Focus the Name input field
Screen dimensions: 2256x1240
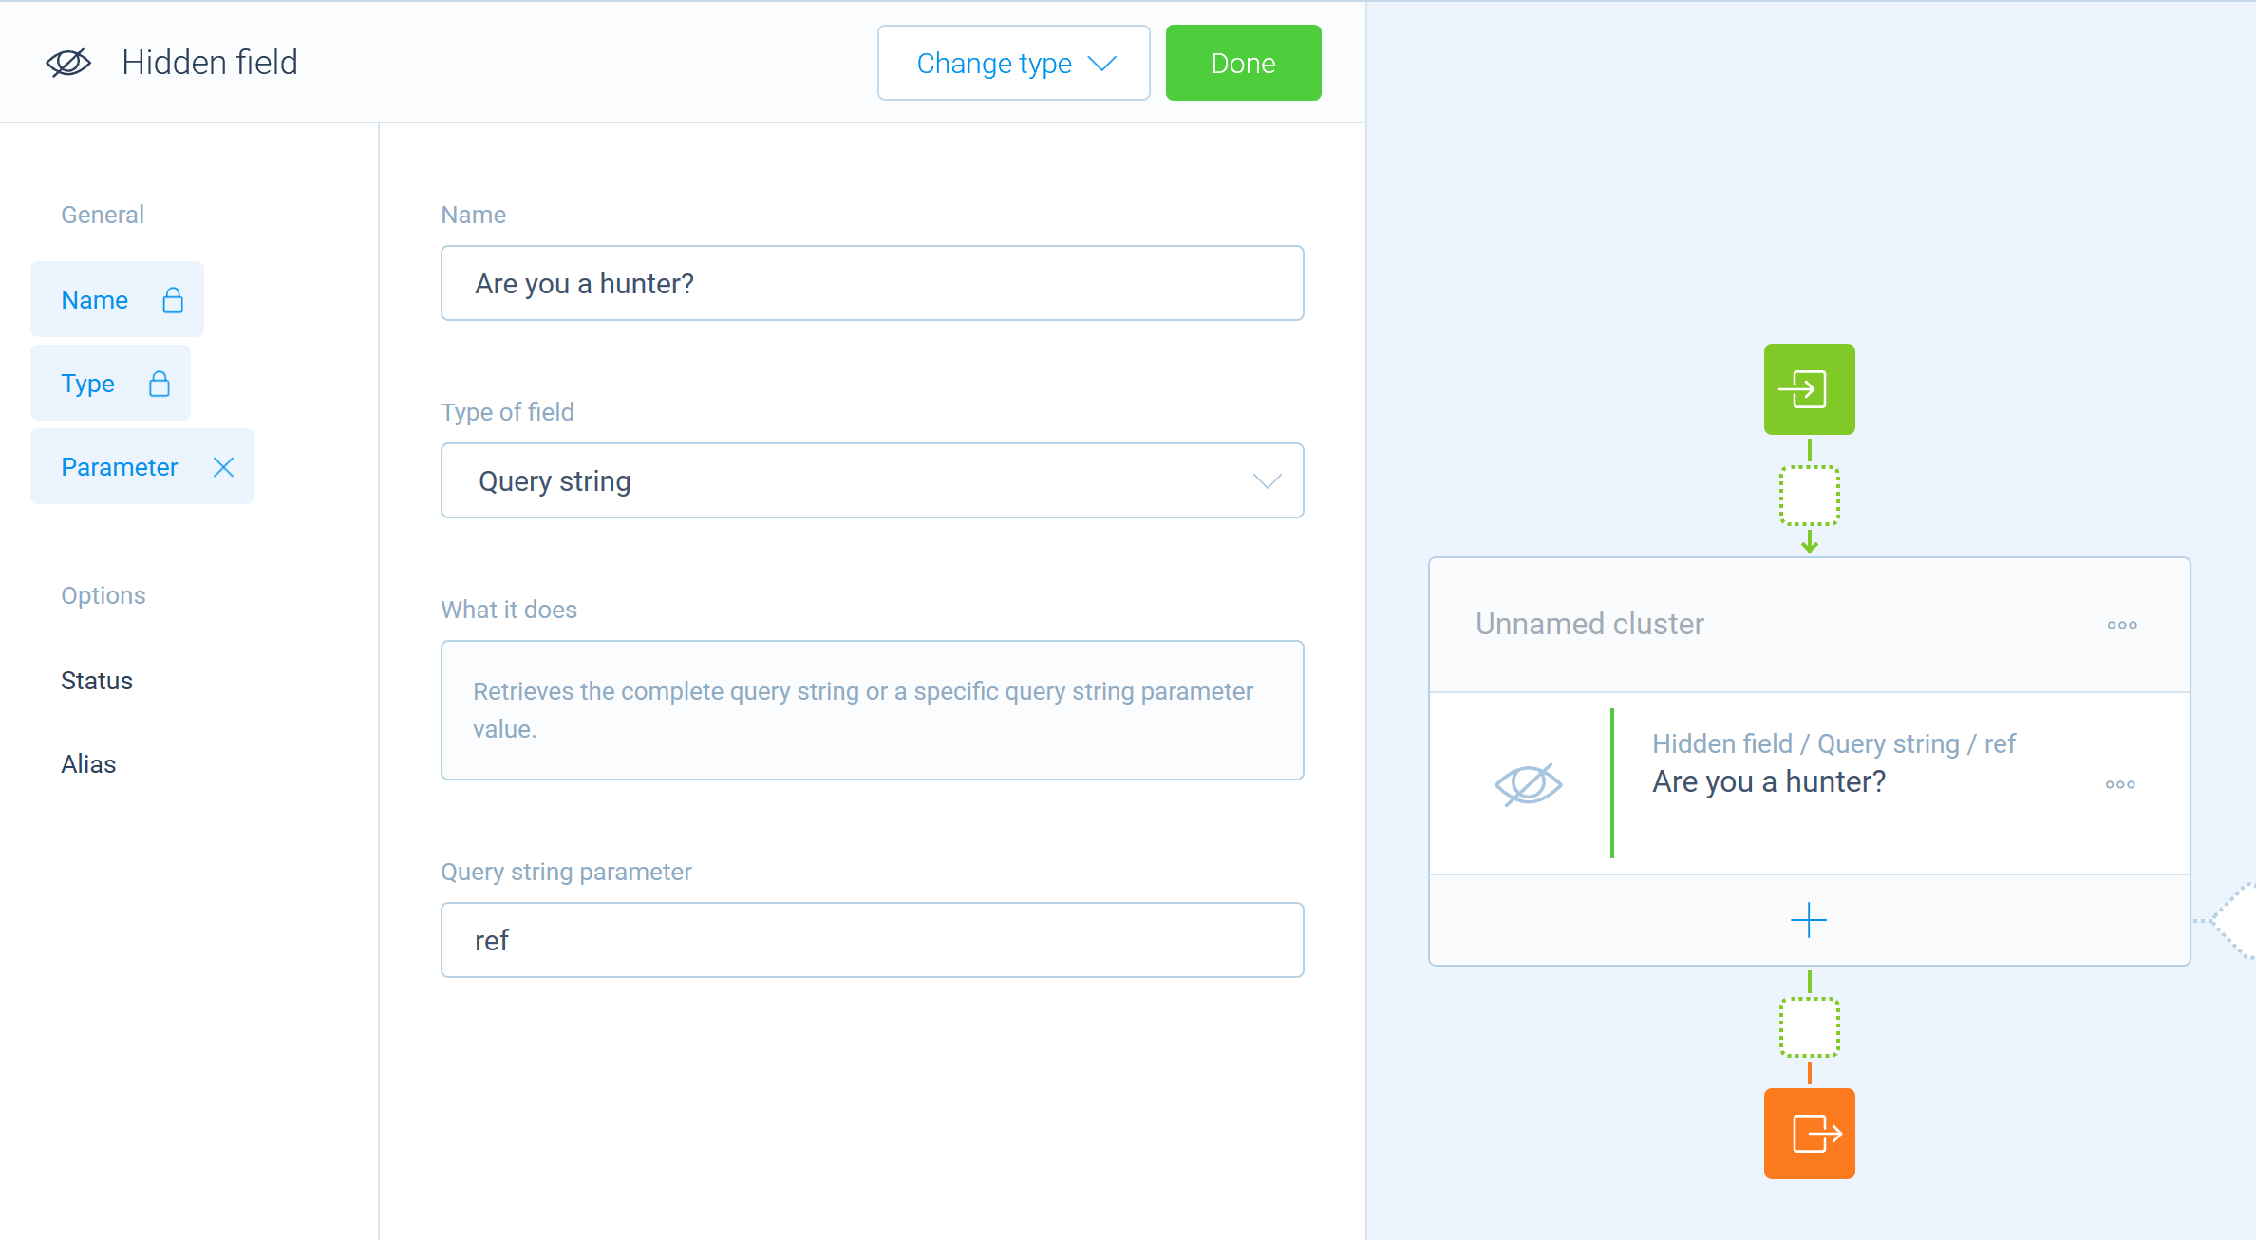click(x=872, y=283)
